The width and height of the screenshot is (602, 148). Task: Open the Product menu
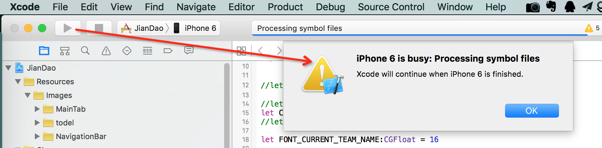pos(285,7)
